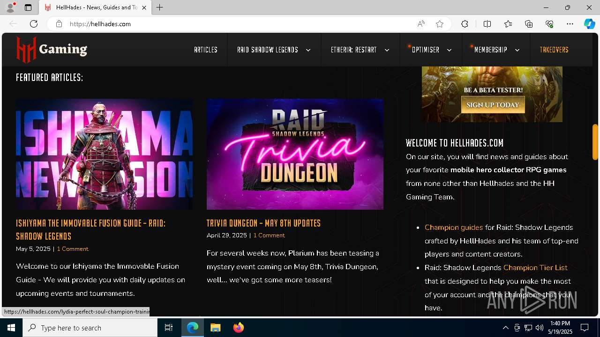Viewport: 600px width, 337px height.
Task: Open File Explorer from the taskbar
Action: pos(216,328)
